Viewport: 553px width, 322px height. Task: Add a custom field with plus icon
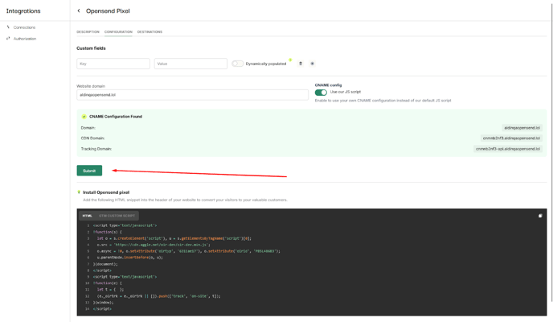(x=313, y=64)
